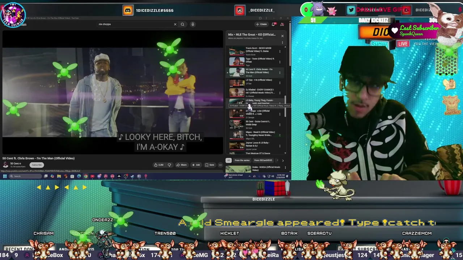Open options for Travis Scott SICKO MODE row
Viewport: 463px width, 260px height.
[x=280, y=51]
